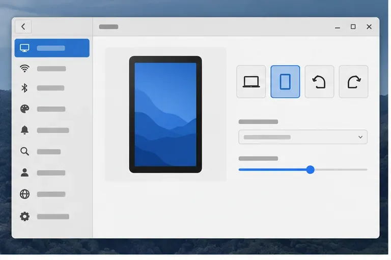This screenshot has height=260, width=391.
Task: Click the dropdown chevron arrow
Action: coord(360,137)
